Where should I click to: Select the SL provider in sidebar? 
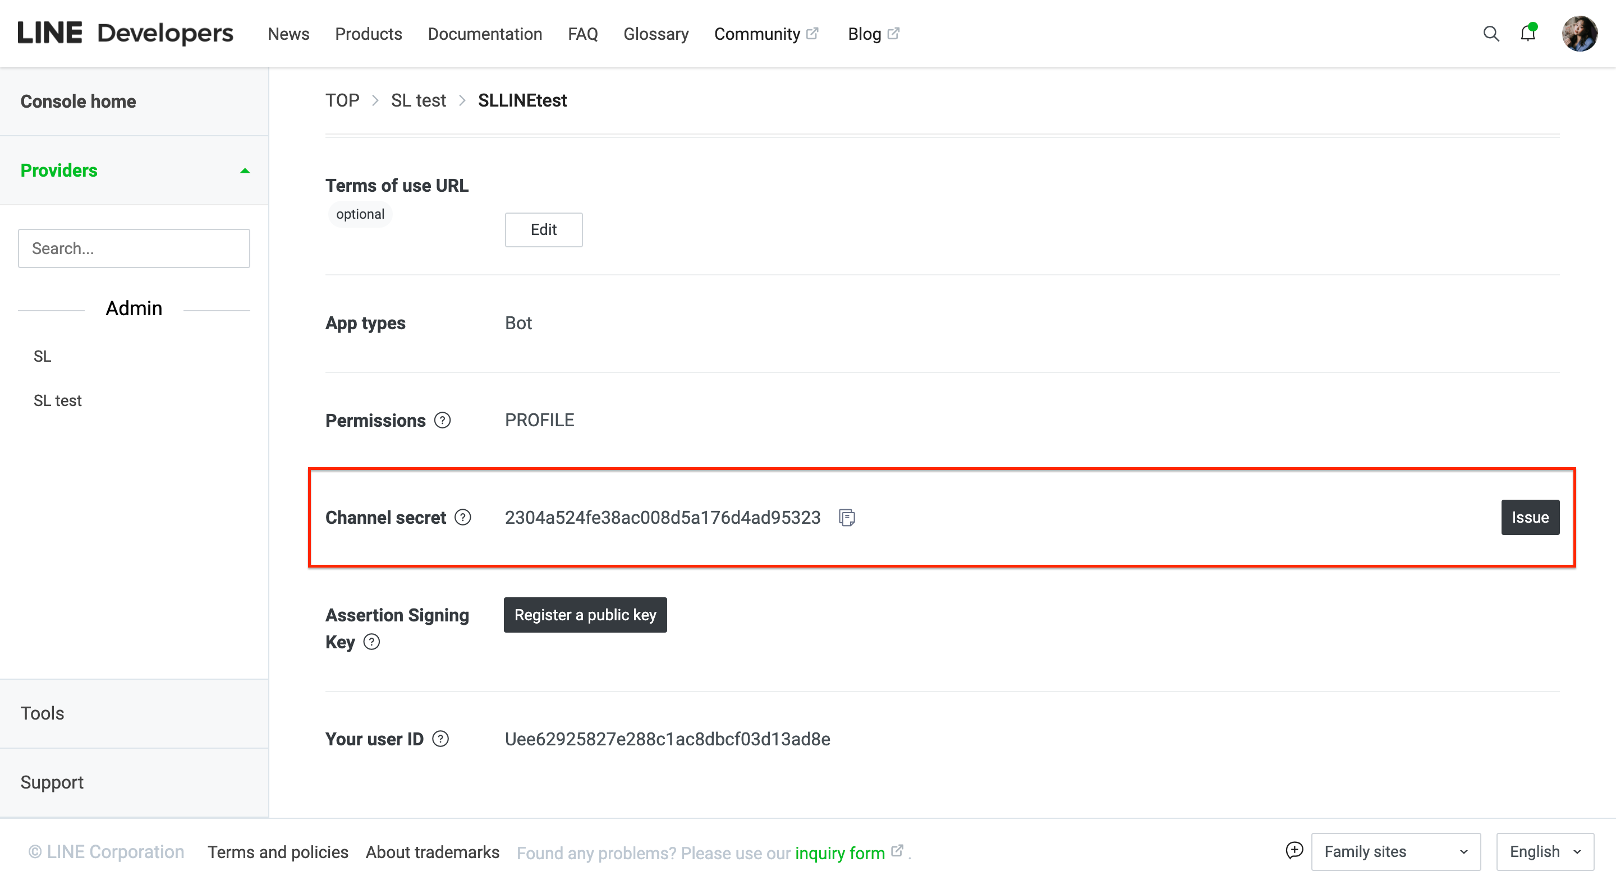tap(42, 356)
